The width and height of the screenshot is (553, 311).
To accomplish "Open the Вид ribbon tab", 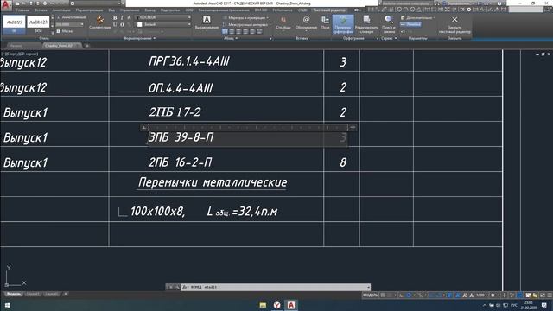I will tap(111, 10).
